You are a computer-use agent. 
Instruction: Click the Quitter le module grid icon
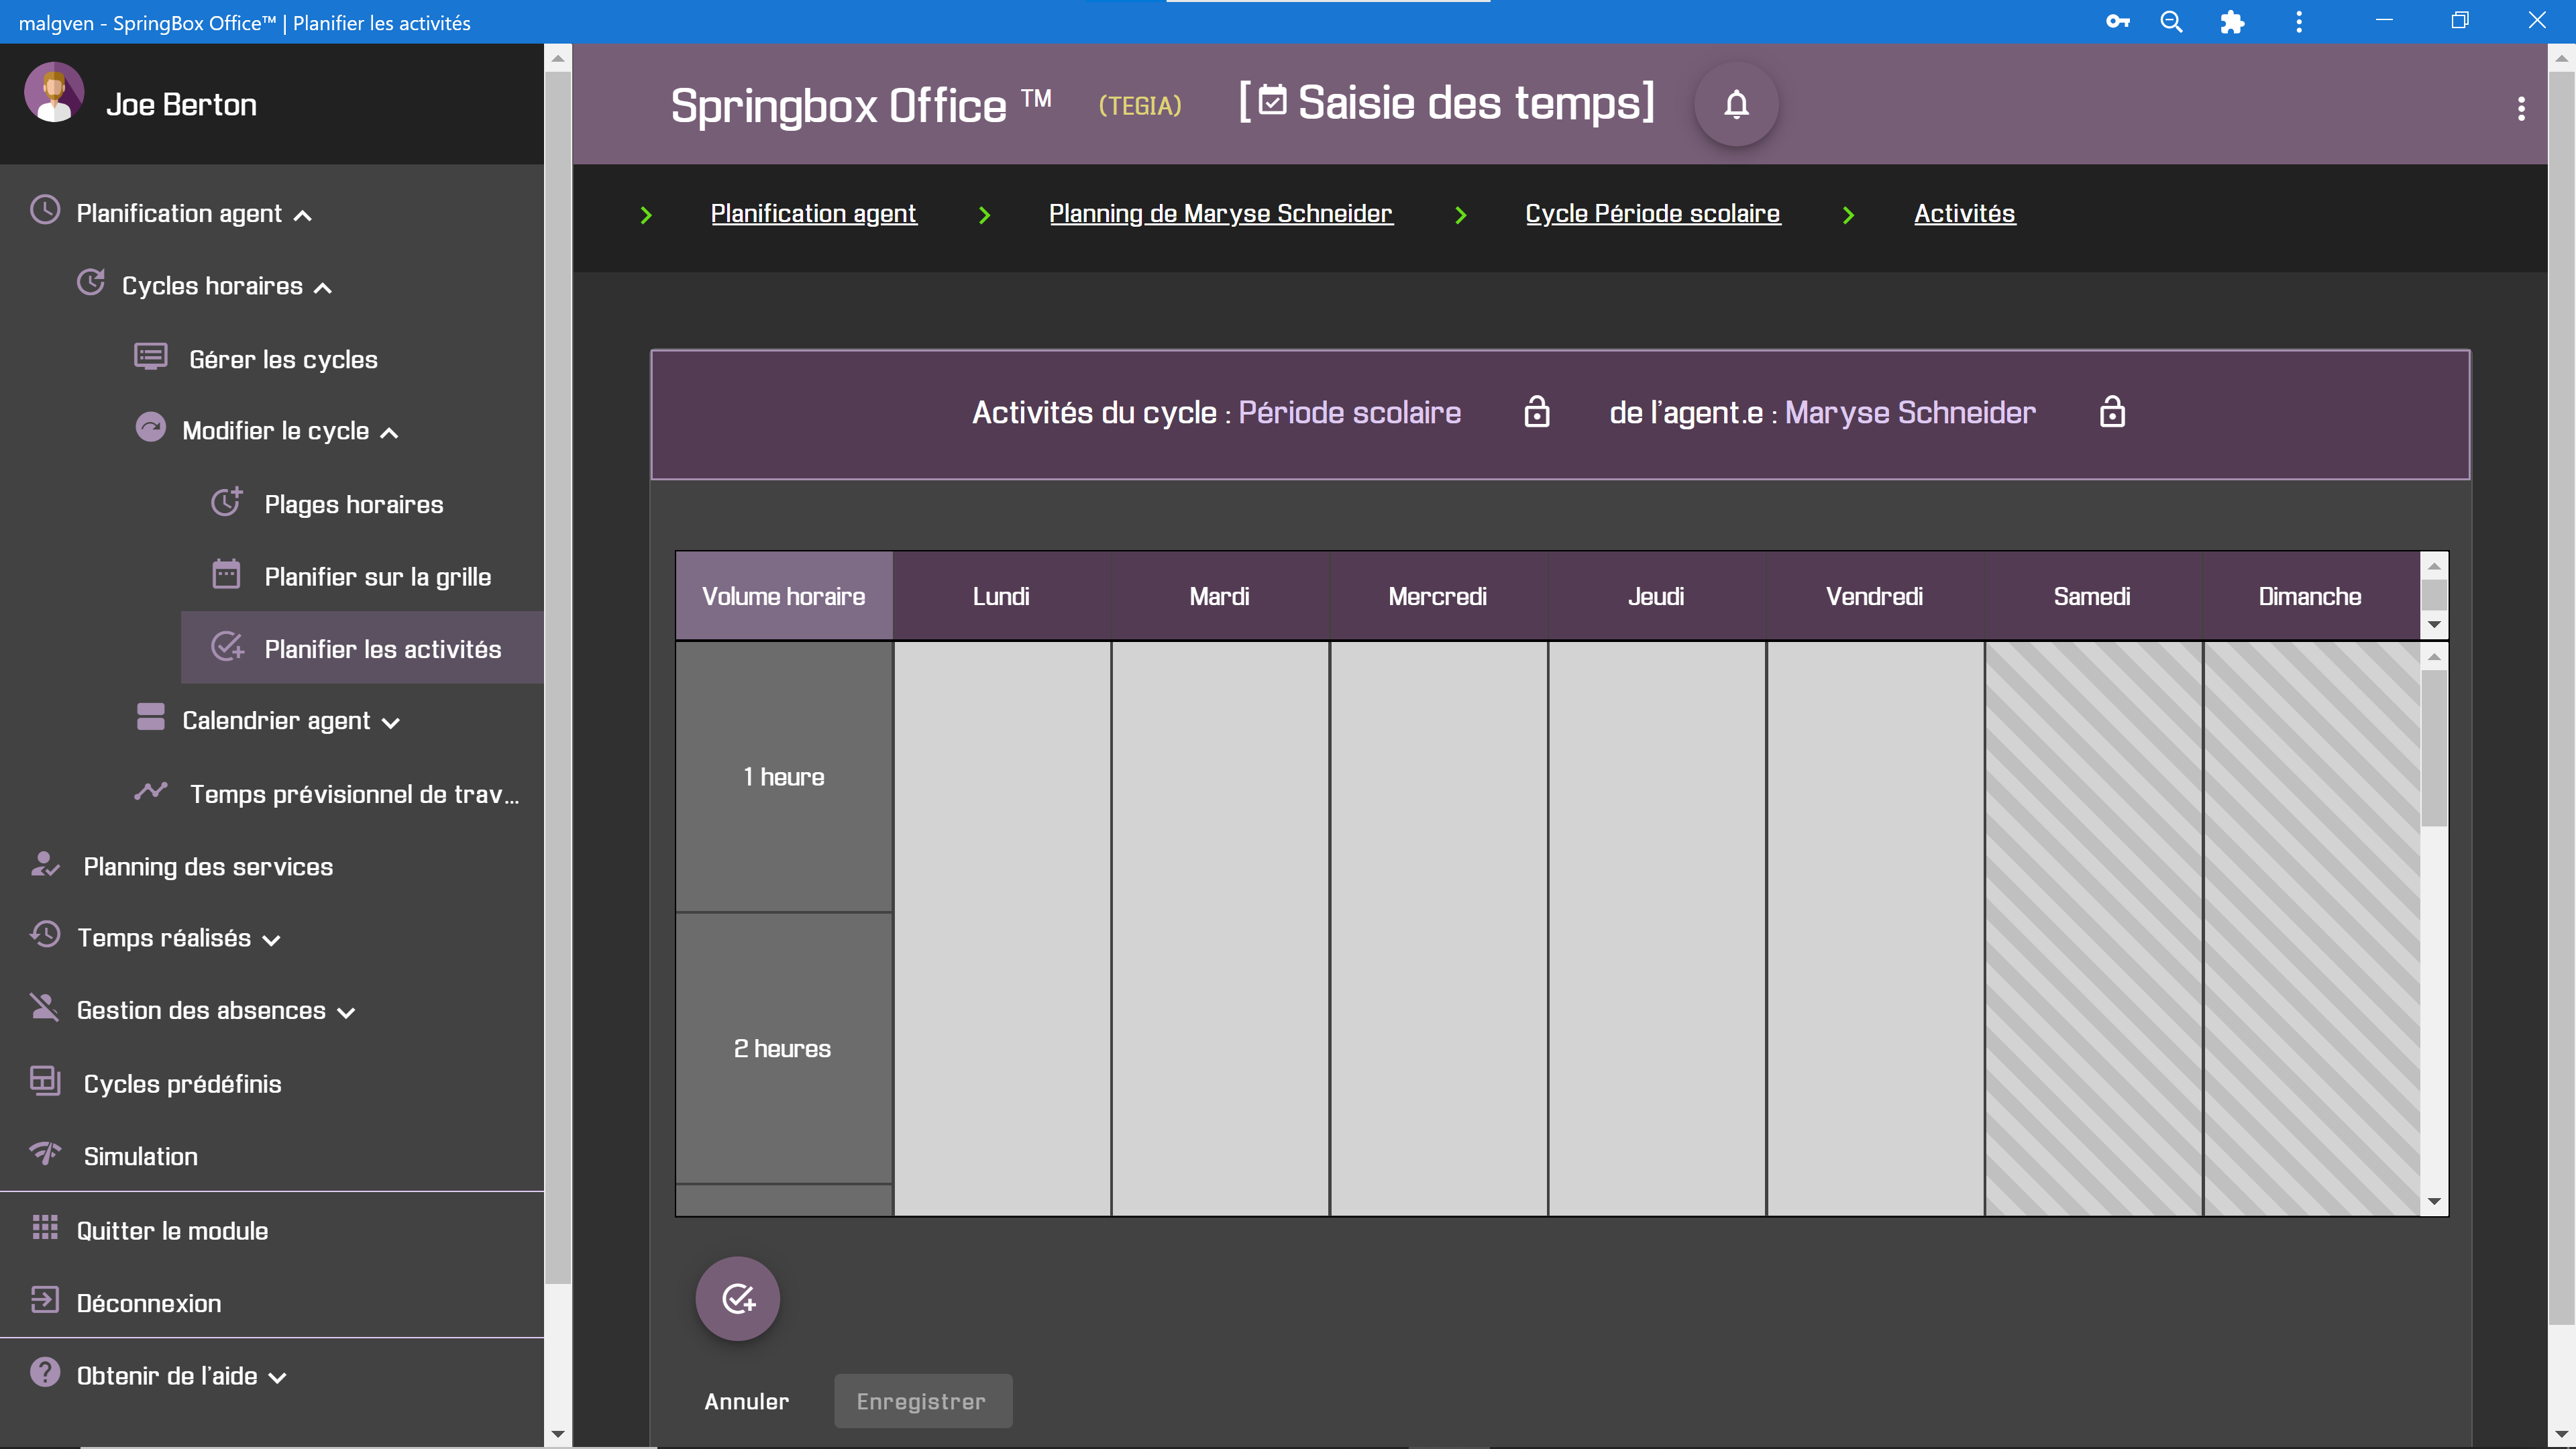45,1228
